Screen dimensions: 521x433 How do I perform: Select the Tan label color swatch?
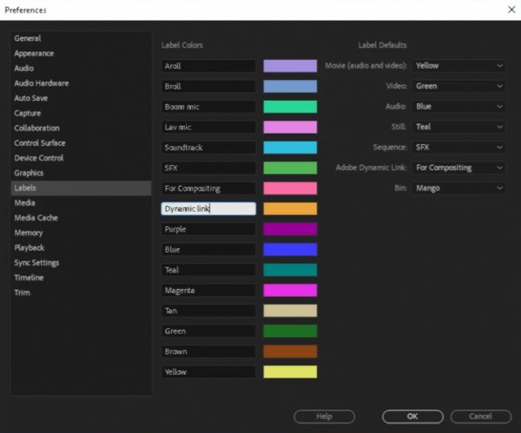click(x=290, y=311)
